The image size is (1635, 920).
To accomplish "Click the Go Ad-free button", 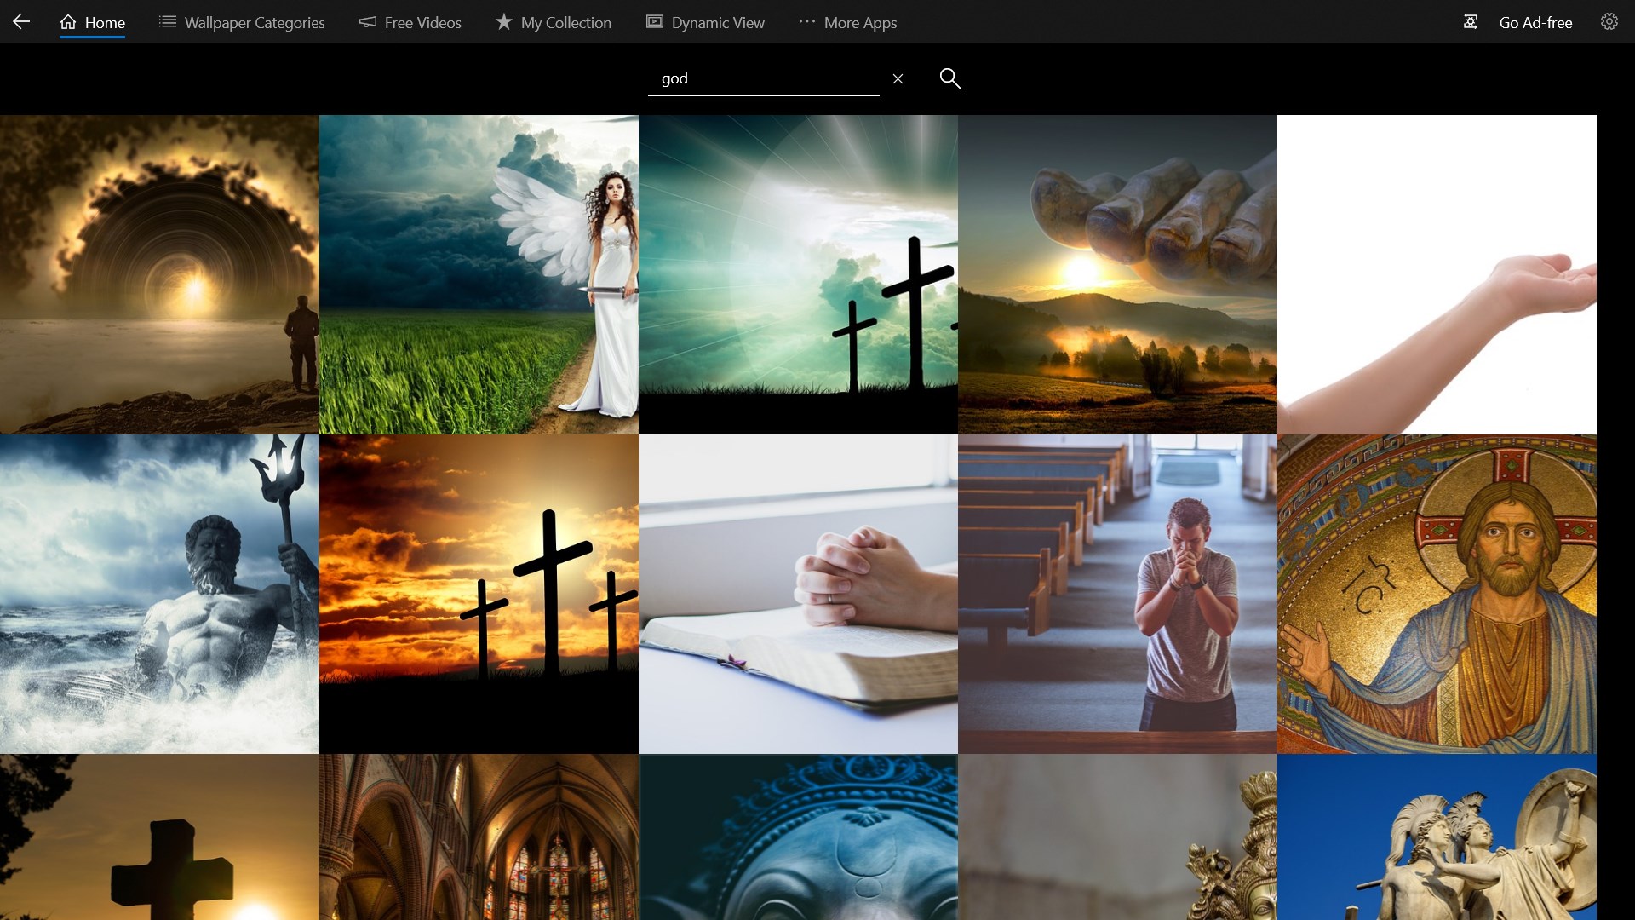I will pyautogui.click(x=1535, y=22).
